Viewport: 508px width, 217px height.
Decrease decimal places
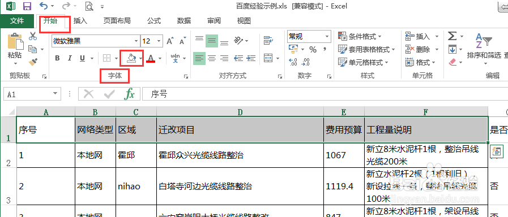[305, 62]
